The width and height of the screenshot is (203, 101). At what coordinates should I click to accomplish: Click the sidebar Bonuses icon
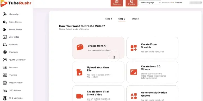[x=5, y=67]
